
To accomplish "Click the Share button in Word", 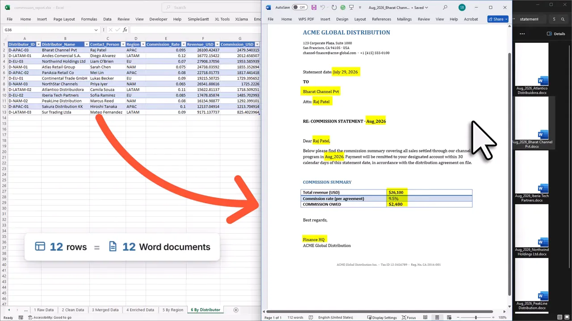I will pyautogui.click(x=498, y=19).
